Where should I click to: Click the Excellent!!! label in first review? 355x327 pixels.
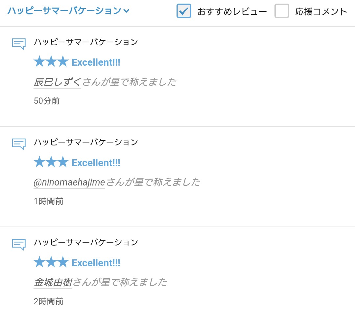(x=96, y=62)
